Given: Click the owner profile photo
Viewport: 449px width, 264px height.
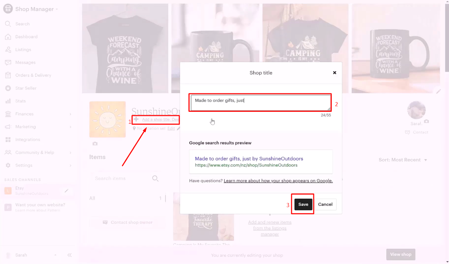Looking at the screenshot, I should tap(416, 110).
